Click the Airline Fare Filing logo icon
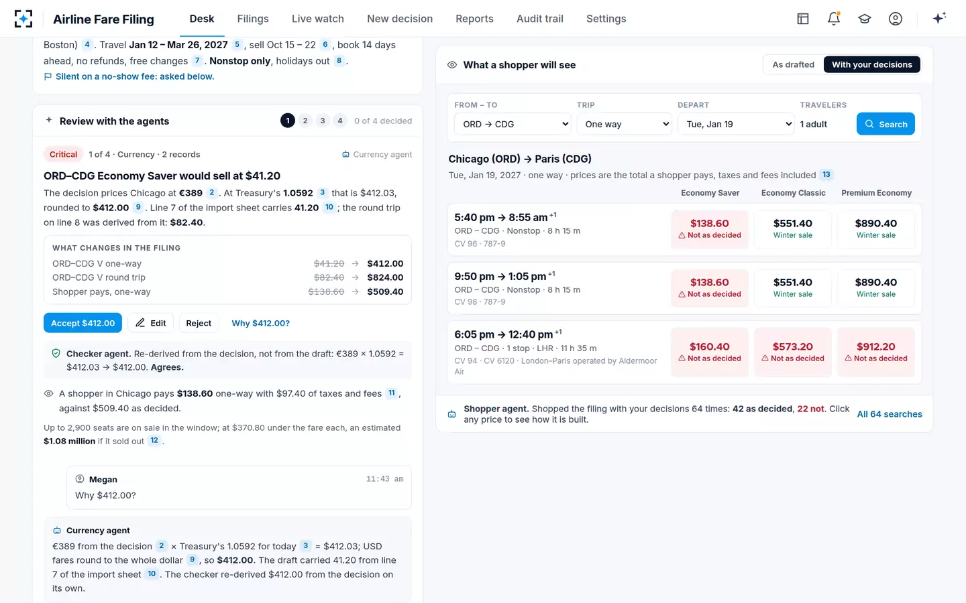The height and width of the screenshot is (603, 966). 23,19
